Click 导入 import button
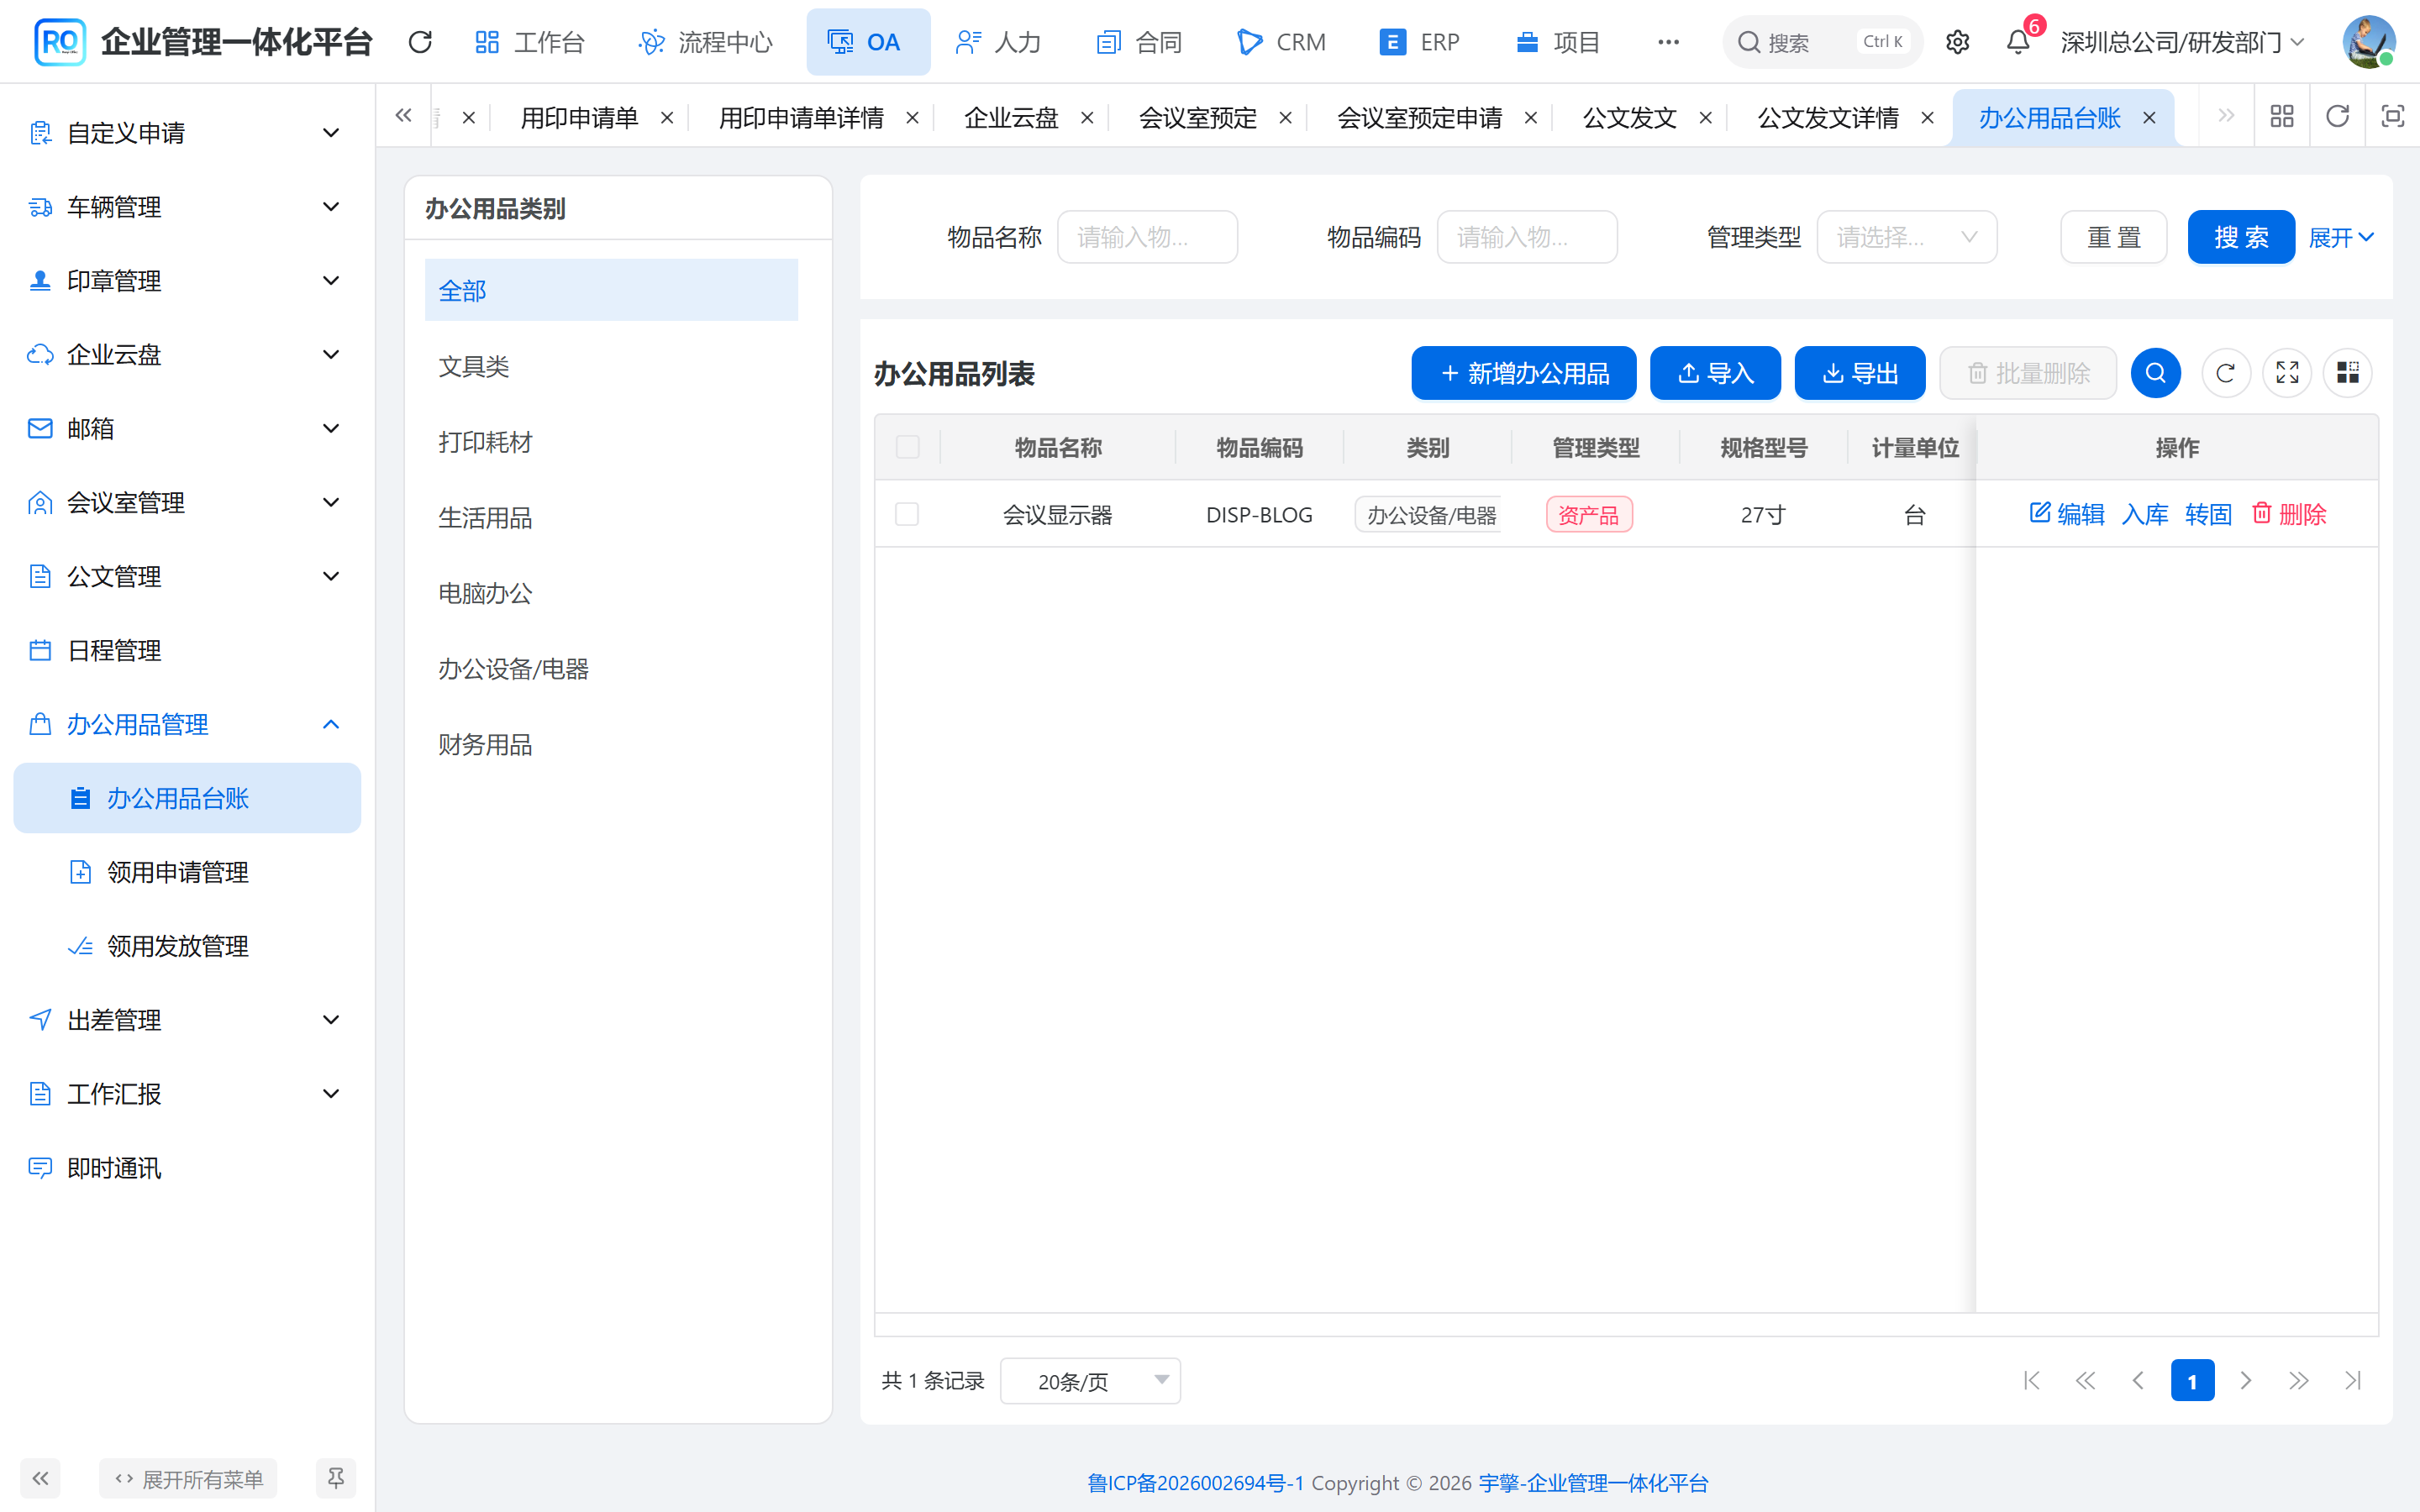This screenshot has width=2420, height=1512. click(x=1715, y=373)
